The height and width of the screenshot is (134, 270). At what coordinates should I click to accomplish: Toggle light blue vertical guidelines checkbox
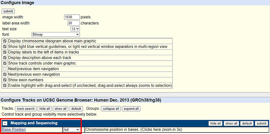pos(5,47)
